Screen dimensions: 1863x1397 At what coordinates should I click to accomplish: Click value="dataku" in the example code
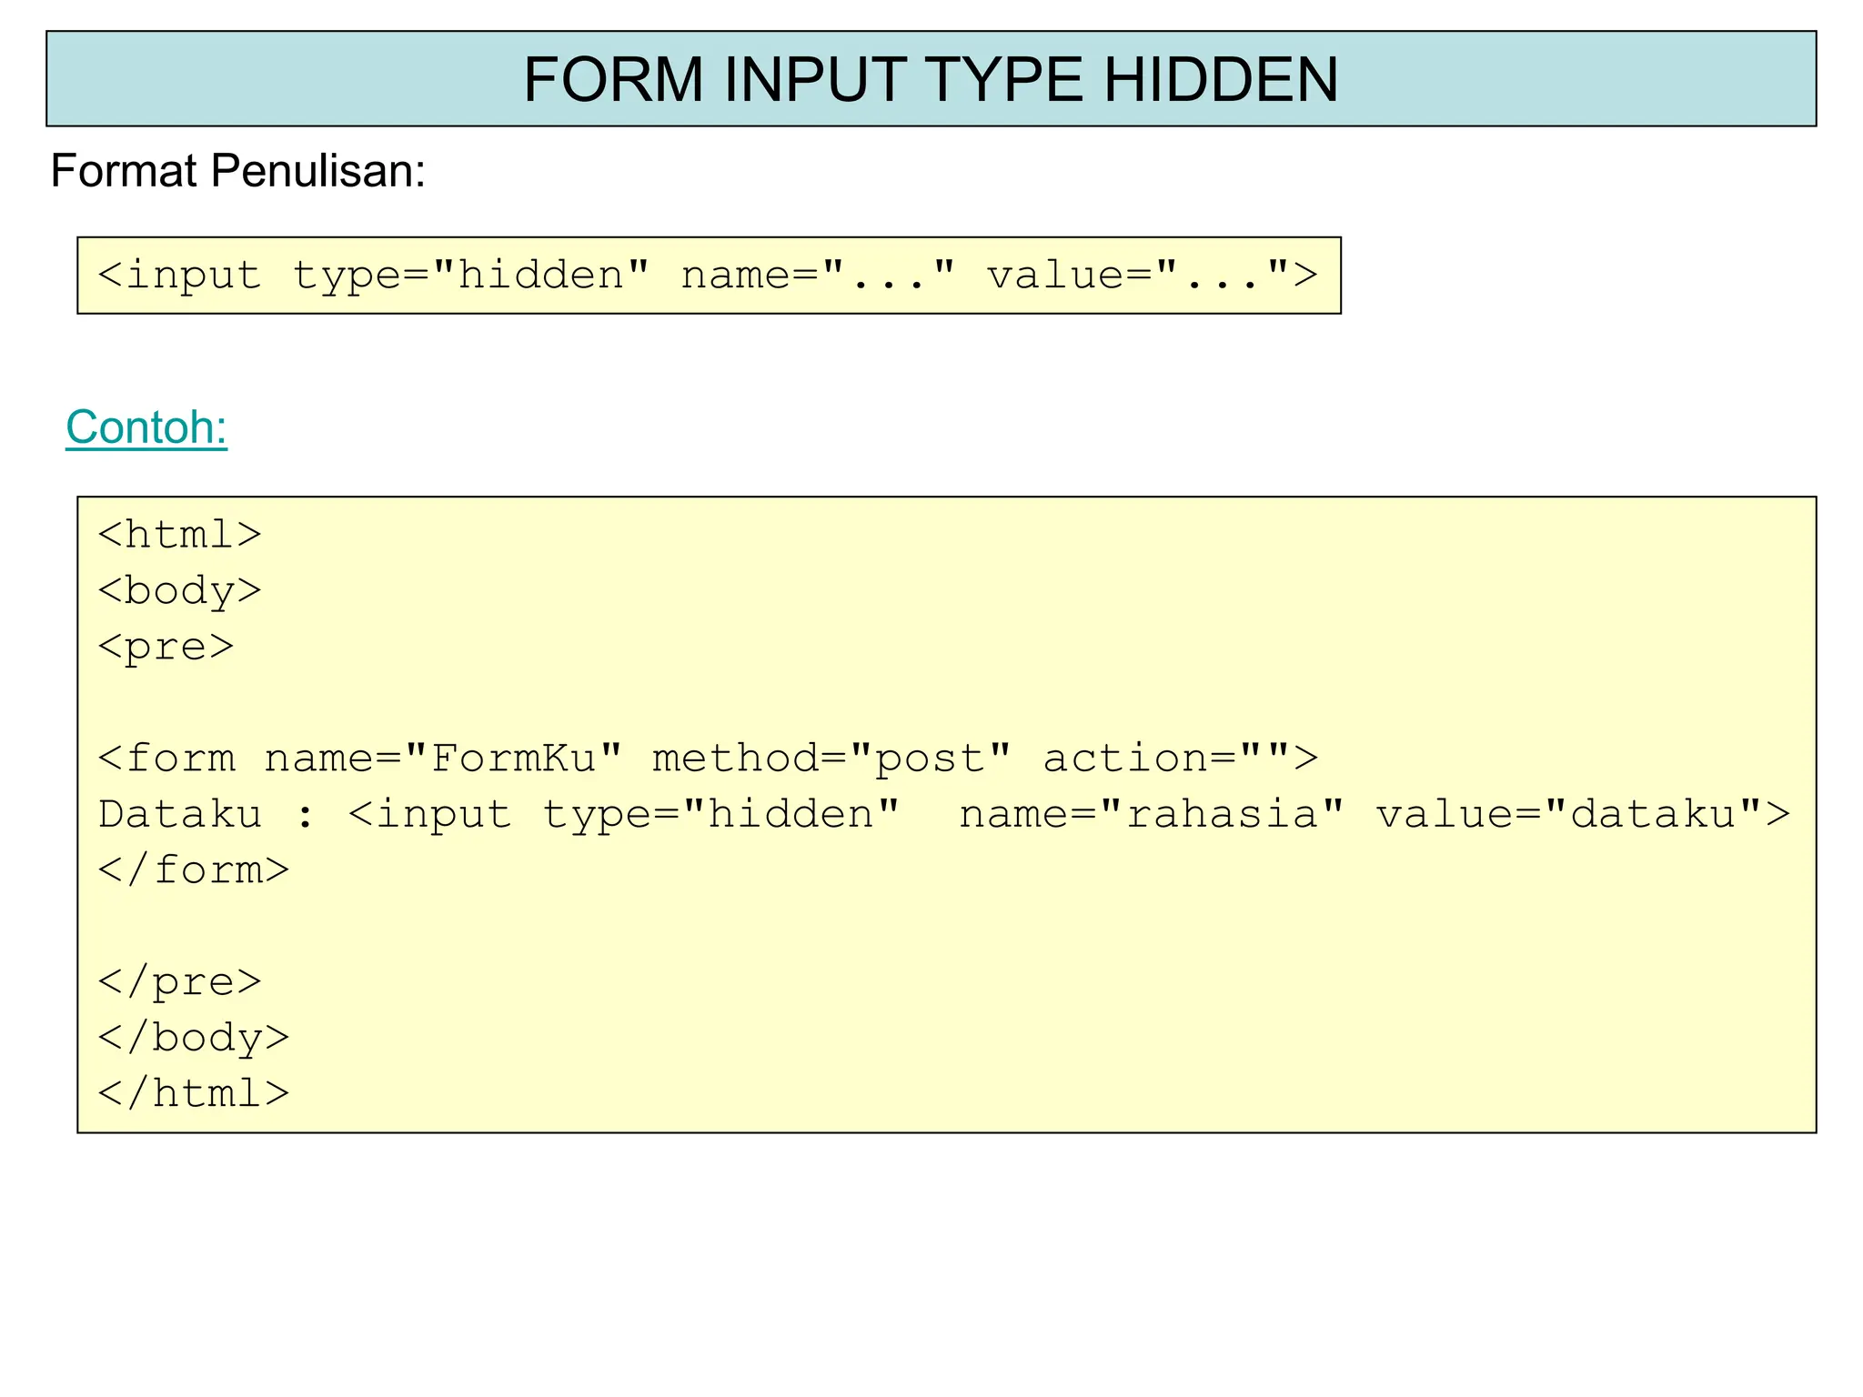[x=1568, y=814]
